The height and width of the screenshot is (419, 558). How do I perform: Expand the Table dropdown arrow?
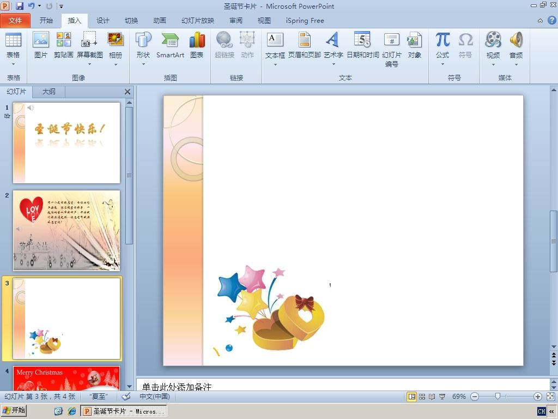tap(13, 64)
